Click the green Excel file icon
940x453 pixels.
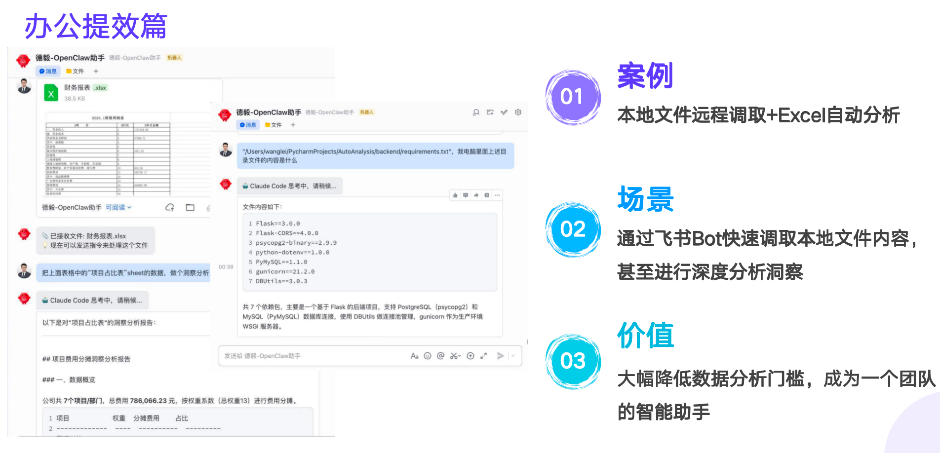pos(51,92)
